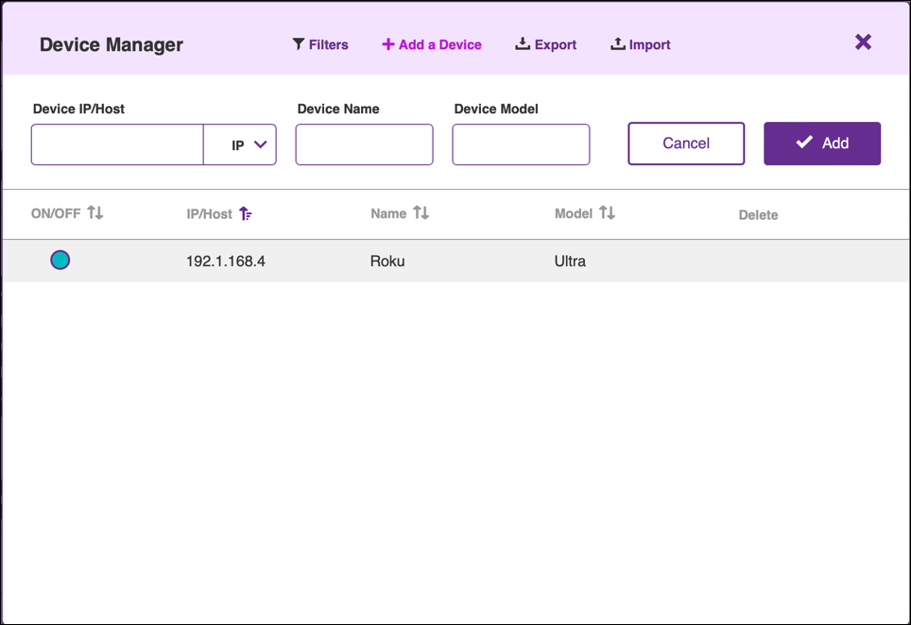
Task: Click the teal status indicator for Roku
Action: (60, 259)
